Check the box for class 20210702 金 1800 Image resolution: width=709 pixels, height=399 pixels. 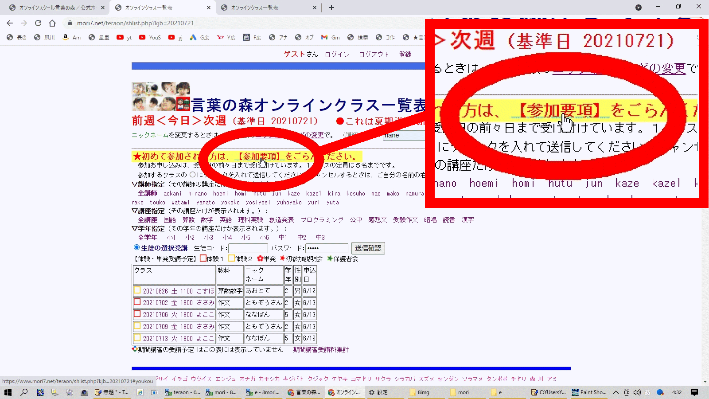click(x=137, y=302)
